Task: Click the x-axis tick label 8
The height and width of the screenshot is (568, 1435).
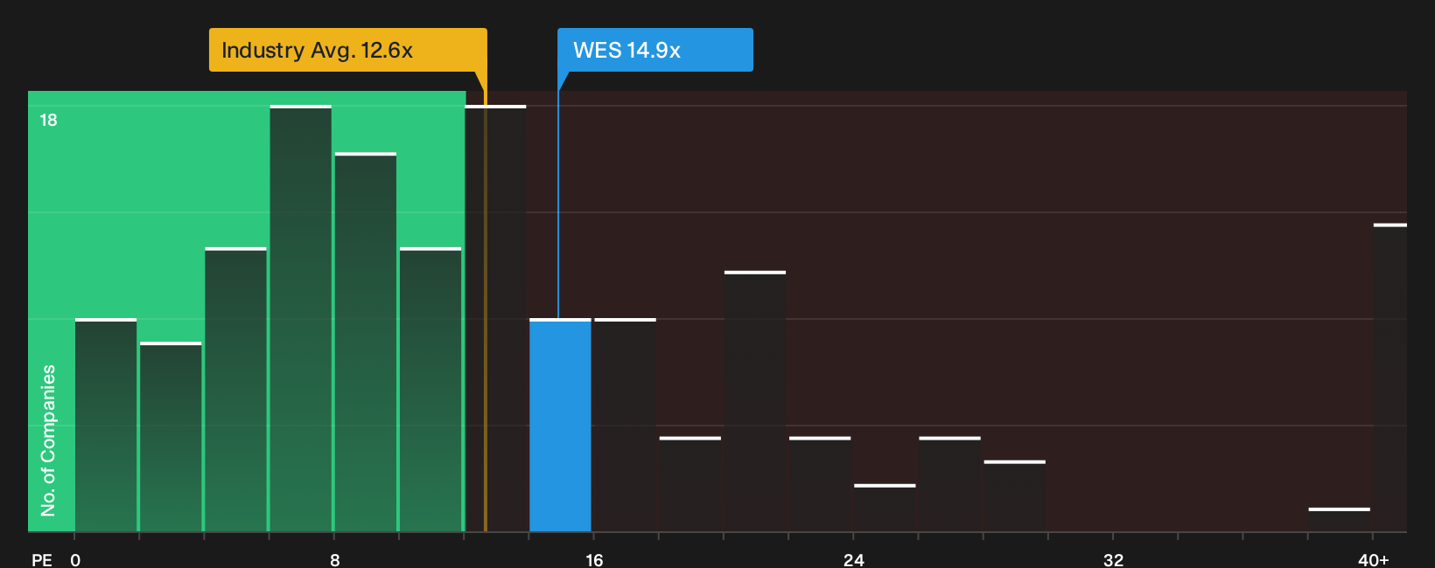Action: (335, 559)
